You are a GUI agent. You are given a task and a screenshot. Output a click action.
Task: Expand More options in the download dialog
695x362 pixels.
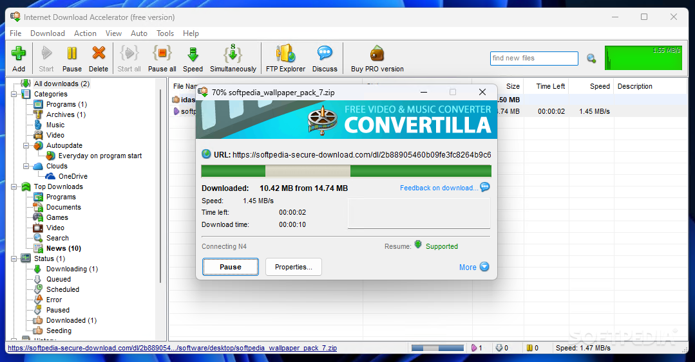(474, 267)
